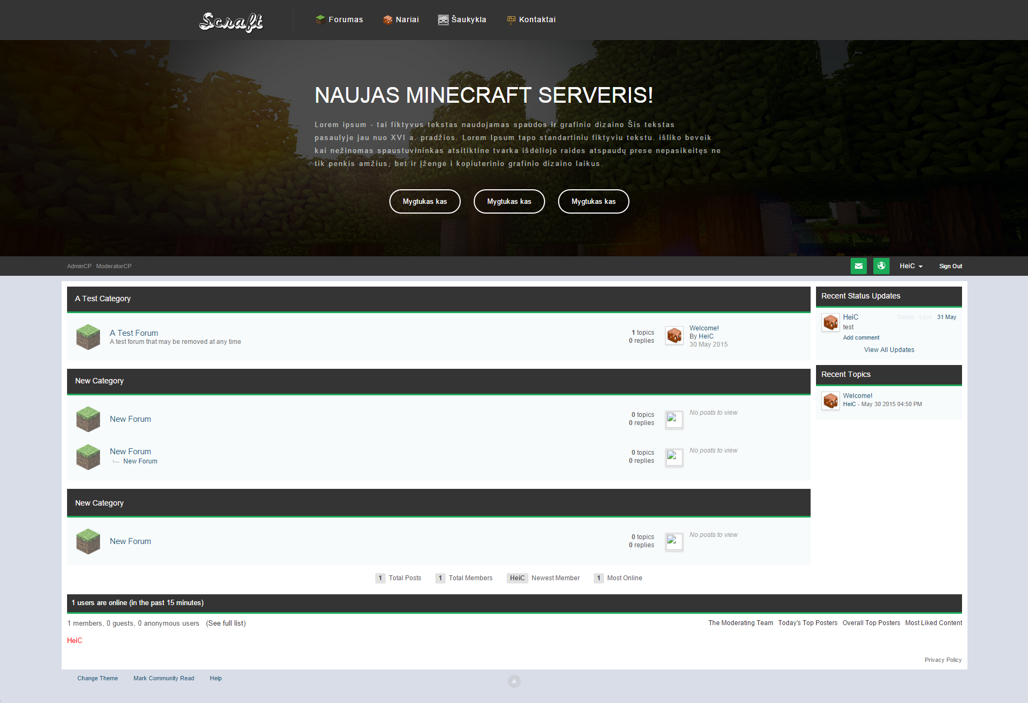Open Overall Top Posters link
Viewport: 1028px width, 703px height.
(x=871, y=623)
